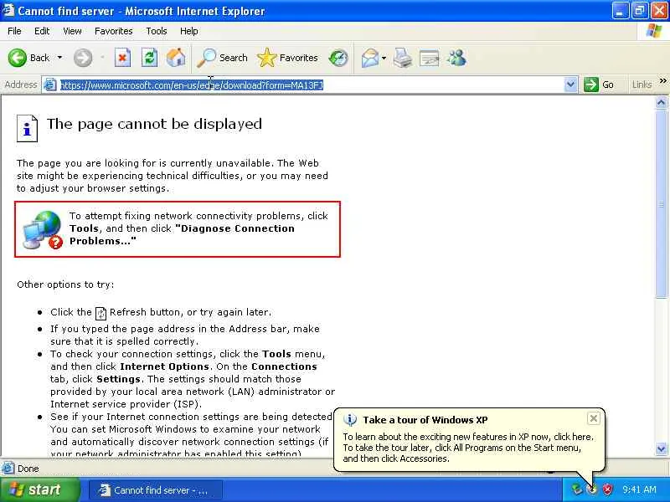The width and height of the screenshot is (670, 502).
Task: Expand the Address bar history dropdown
Action: pos(570,85)
